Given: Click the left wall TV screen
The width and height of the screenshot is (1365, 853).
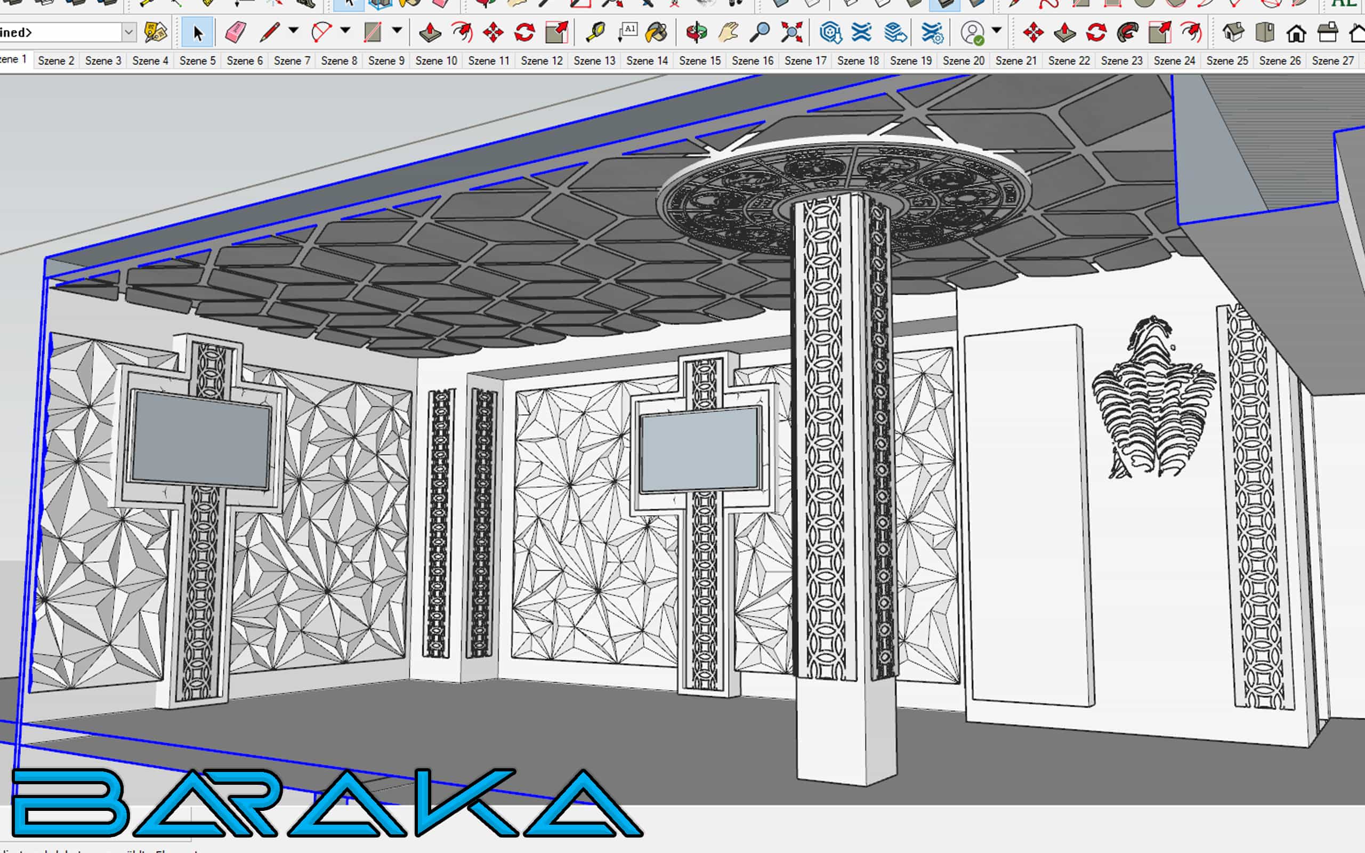Looking at the screenshot, I should pos(201,439).
